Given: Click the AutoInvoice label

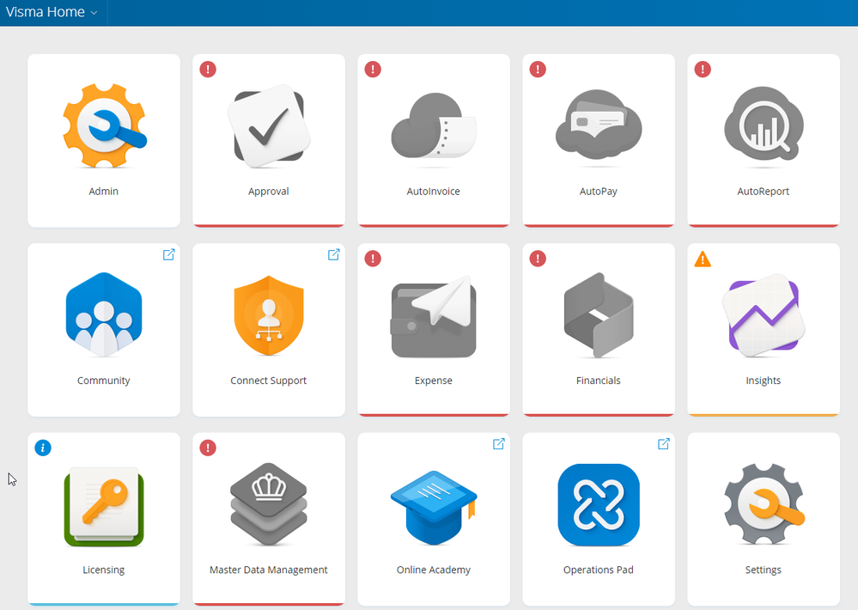Looking at the screenshot, I should point(434,191).
